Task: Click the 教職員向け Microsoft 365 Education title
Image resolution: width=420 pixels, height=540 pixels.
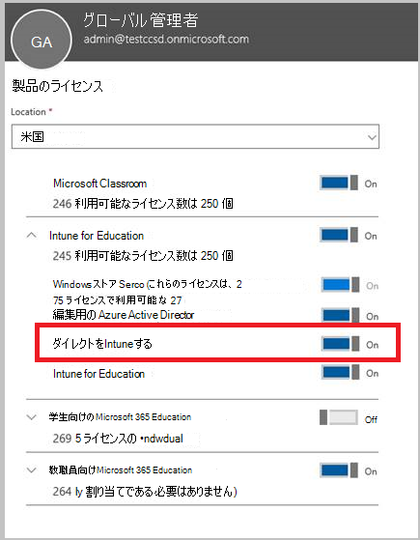Action: (120, 470)
